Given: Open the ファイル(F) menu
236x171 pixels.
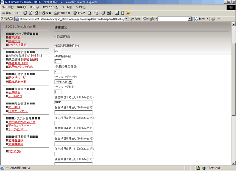Looking at the screenshot, I should click(8, 7).
